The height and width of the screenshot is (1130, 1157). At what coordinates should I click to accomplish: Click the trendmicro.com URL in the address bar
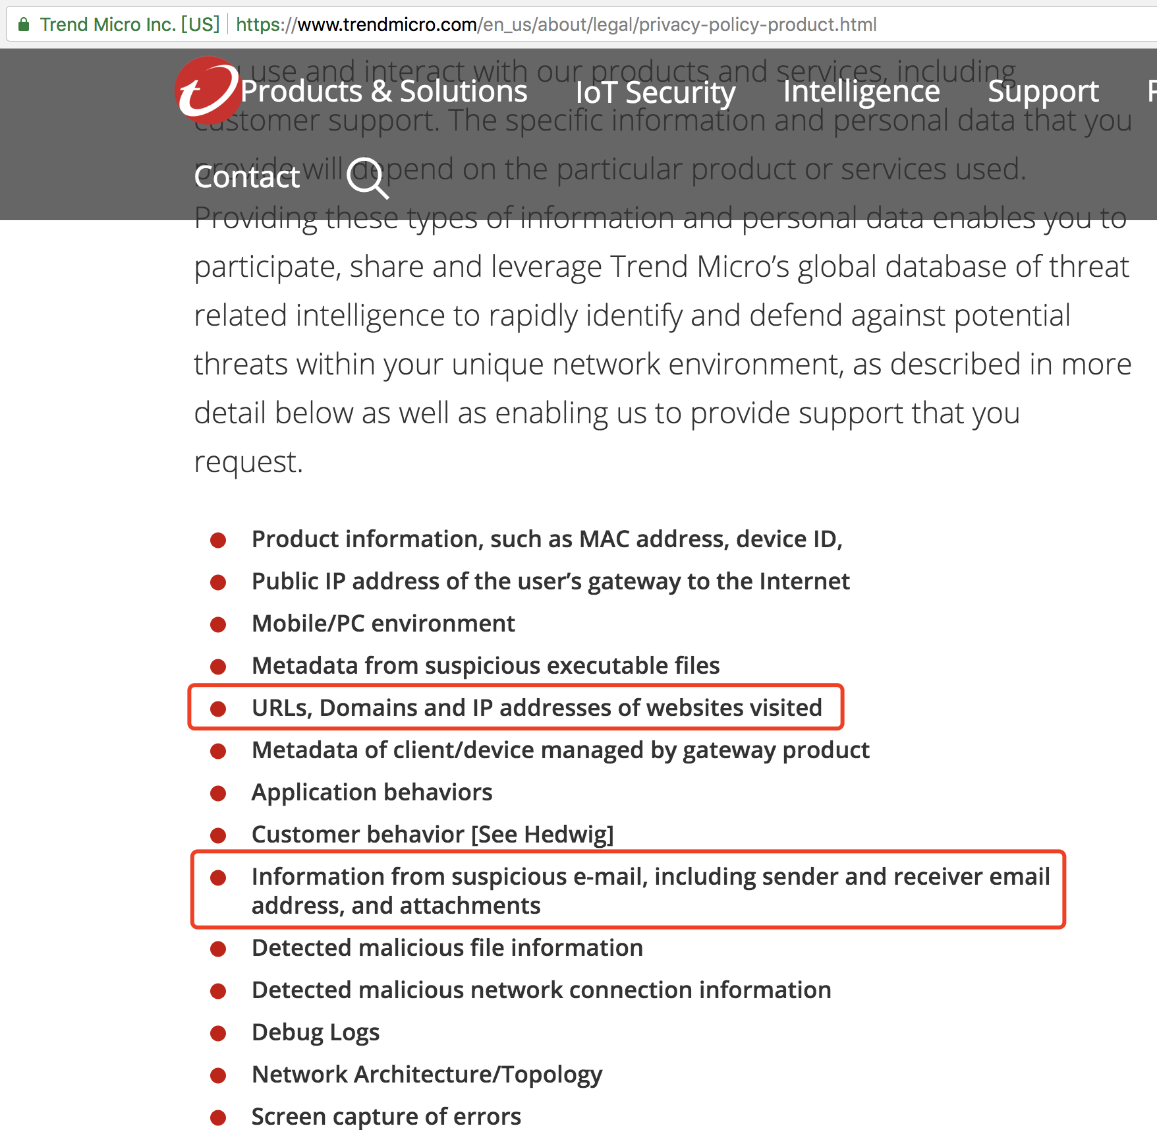pos(555,25)
